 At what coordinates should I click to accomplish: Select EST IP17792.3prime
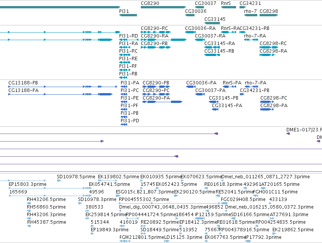coord(248,241)
